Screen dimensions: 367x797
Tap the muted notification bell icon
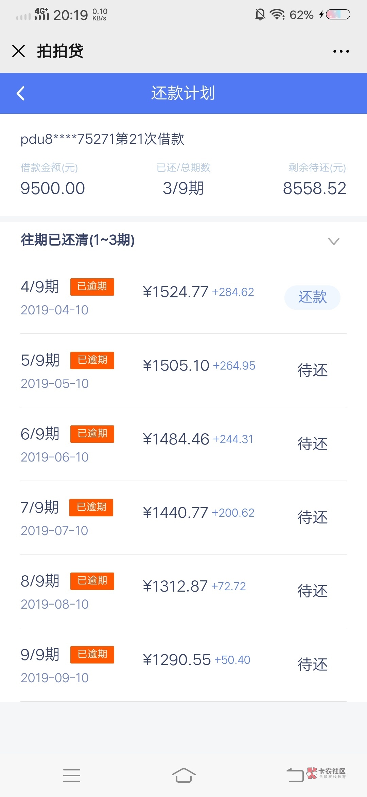[260, 15]
